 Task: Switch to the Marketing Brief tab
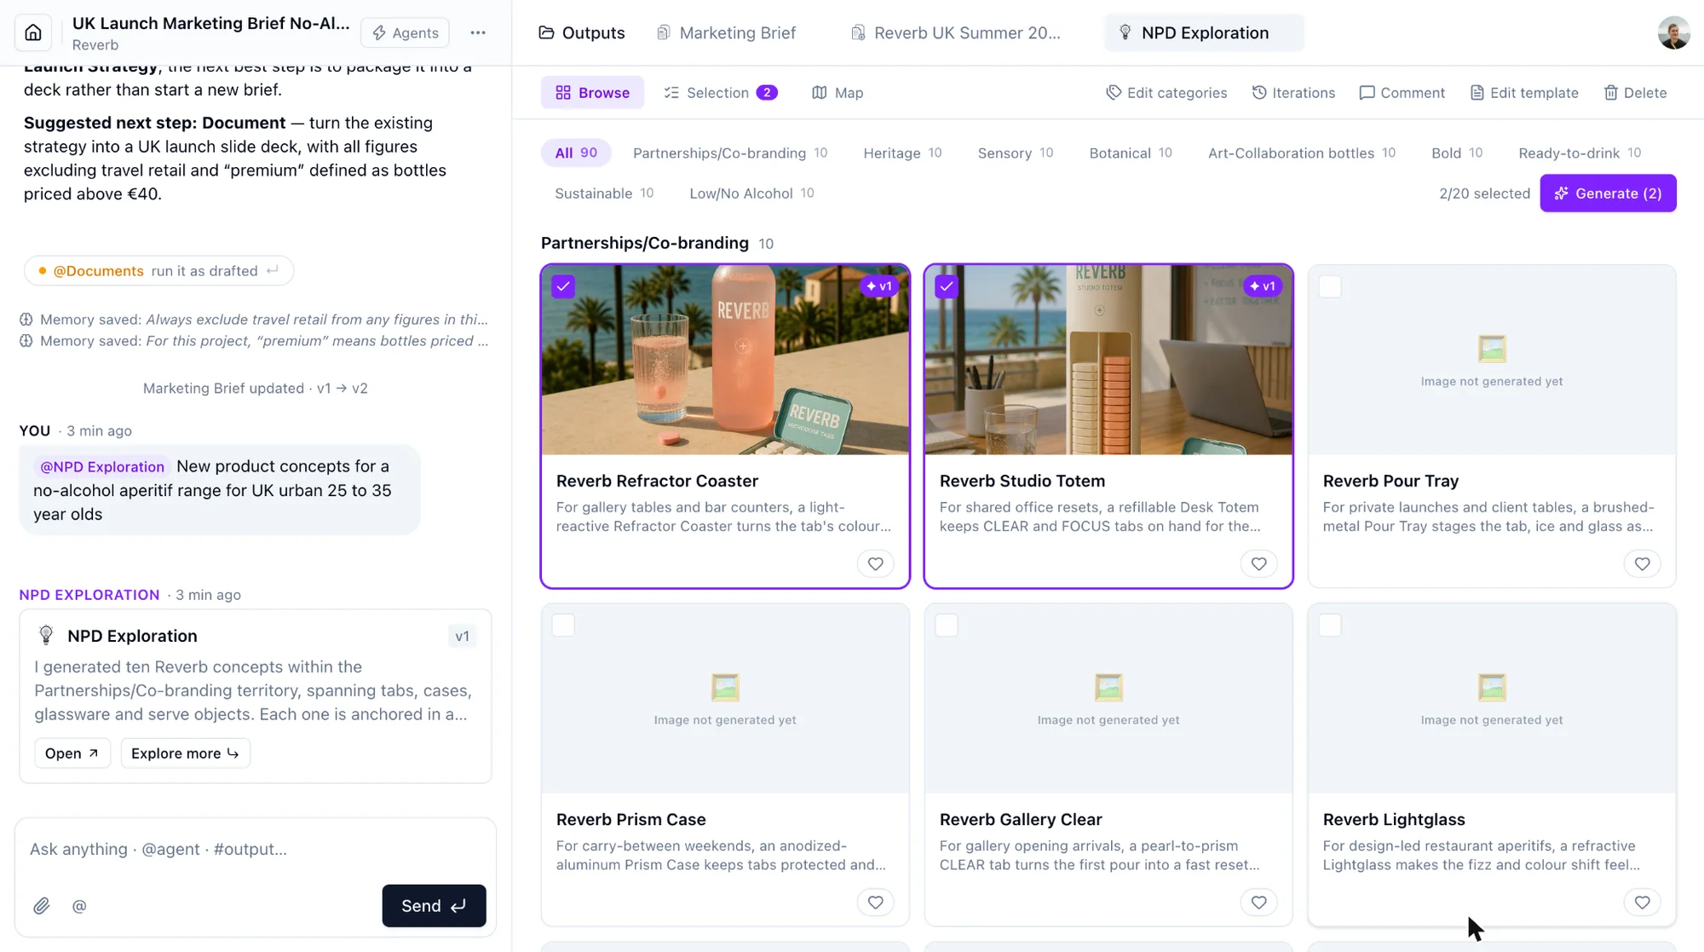click(x=727, y=32)
